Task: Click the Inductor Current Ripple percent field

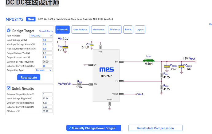Action: 47,66
